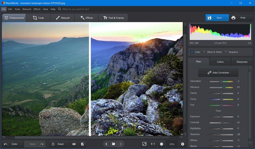The width and height of the screenshot is (255, 149).
Task: Click the Print button
Action: pyautogui.click(x=239, y=18)
